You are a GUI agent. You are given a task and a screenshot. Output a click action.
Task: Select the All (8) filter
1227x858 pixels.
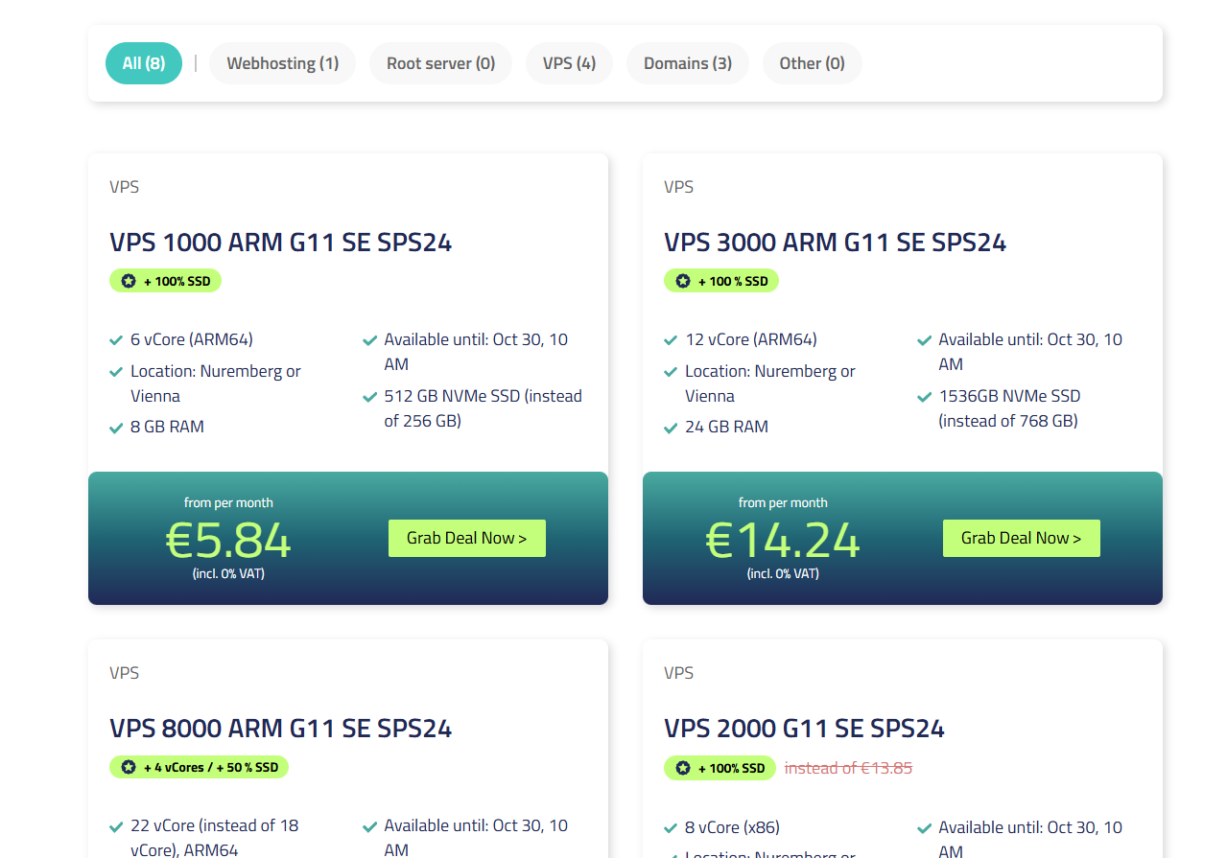point(144,63)
